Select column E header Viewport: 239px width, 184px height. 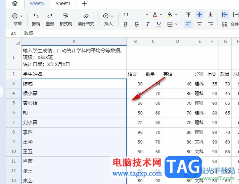click(199, 42)
